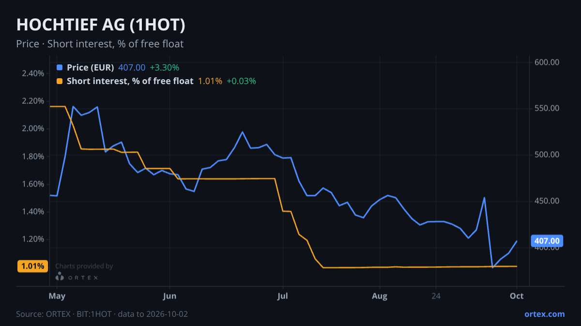The height and width of the screenshot is (326, 581).
Task: Click the 2.00% left axis label
Action: pos(33,128)
